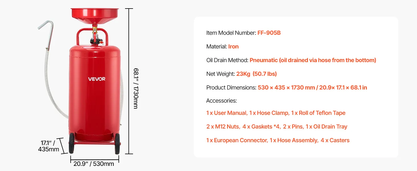Image resolution: width=417 pixels, height=171 pixels.
Task: Click the 17.1" / 435mm depth label
Action: (x=49, y=146)
